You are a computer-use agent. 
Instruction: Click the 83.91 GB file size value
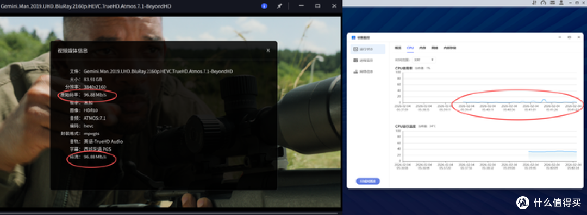click(93, 79)
